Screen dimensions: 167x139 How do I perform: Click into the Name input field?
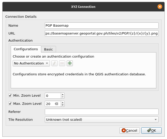102,25
